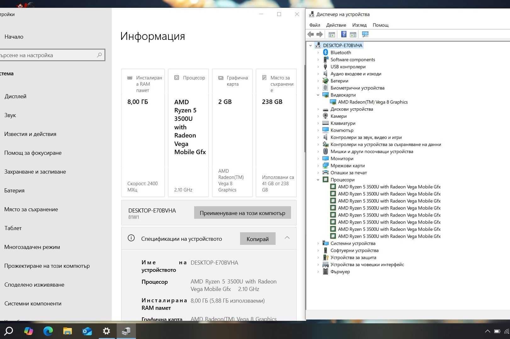The width and height of the screenshot is (510, 339).
Task: Click the Forward arrow in Device Manager toolbar
Action: (x=320, y=34)
